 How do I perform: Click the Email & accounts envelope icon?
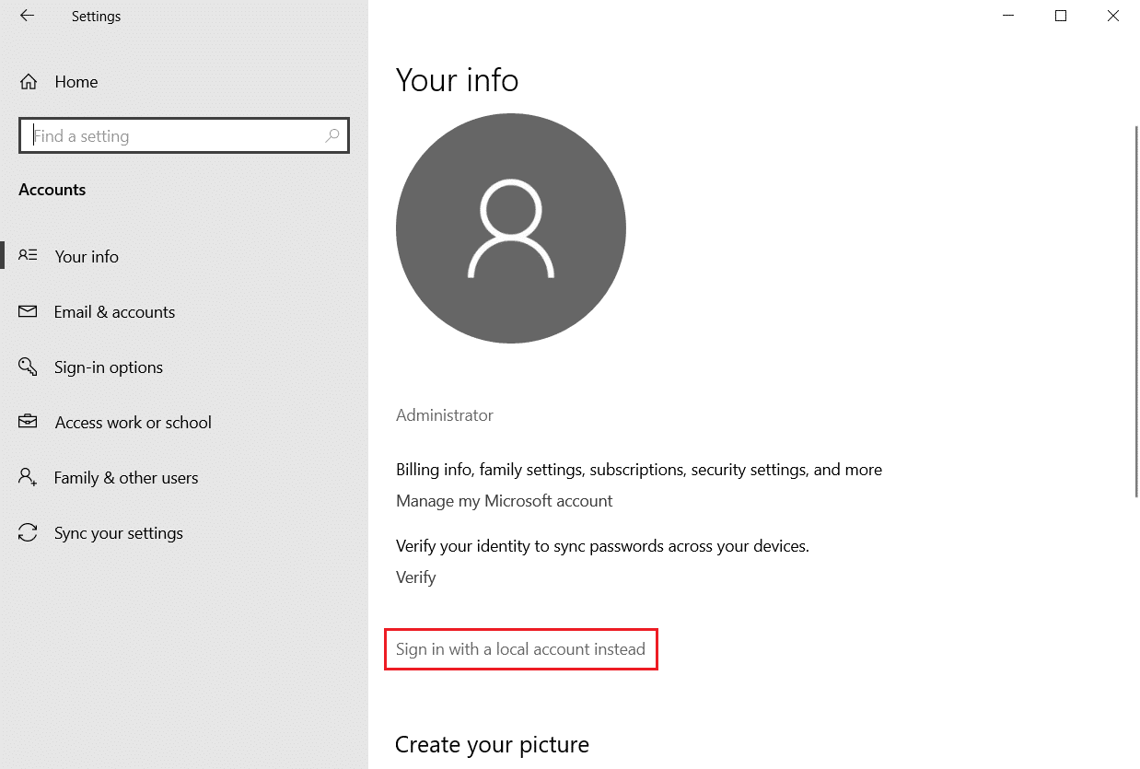pos(28,311)
